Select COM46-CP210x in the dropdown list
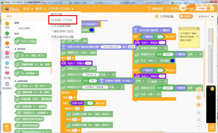This screenshot has height=133, width=218. (62, 20)
